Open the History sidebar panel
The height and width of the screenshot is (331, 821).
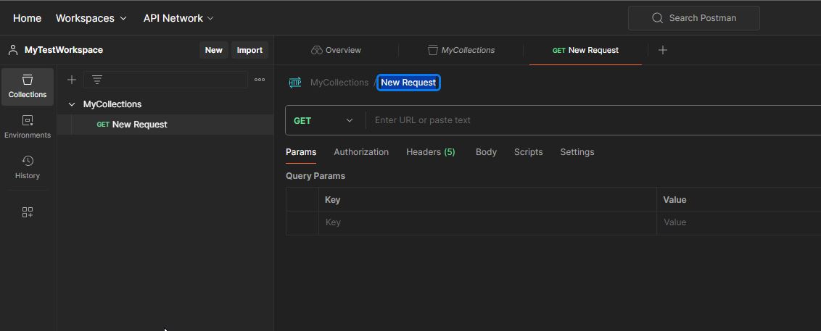[28, 167]
